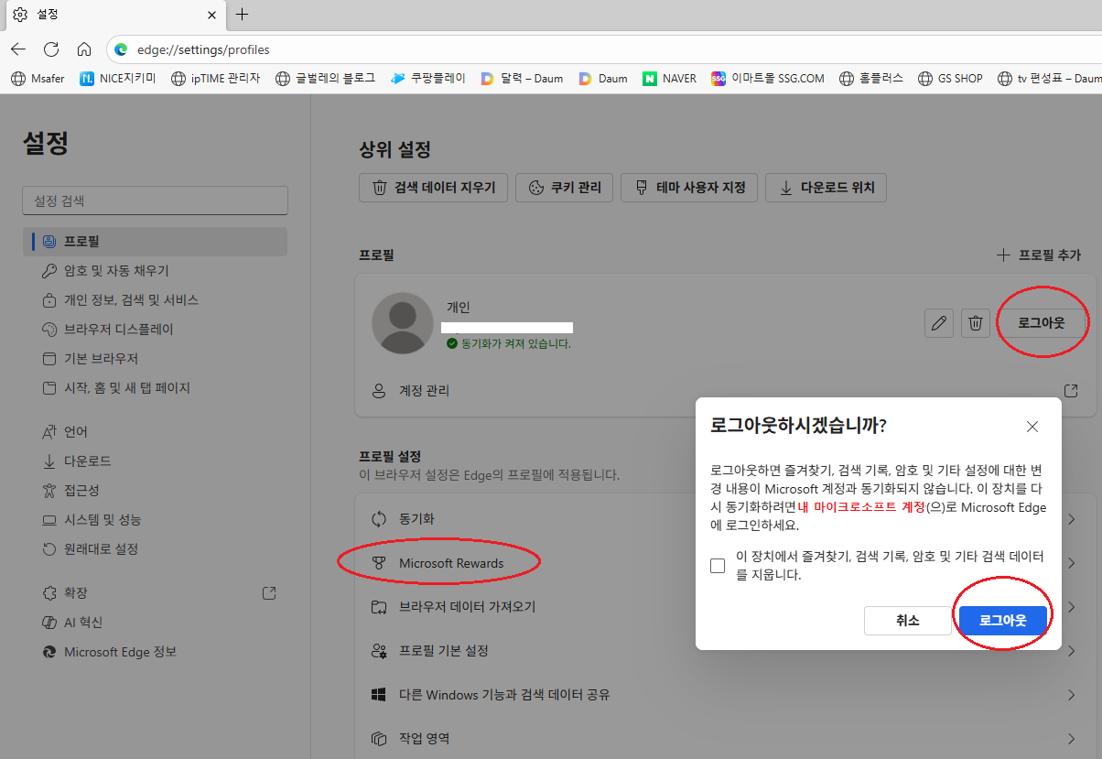This screenshot has height=759, width=1102.
Task: Click 프로필 추가 button
Action: [1038, 255]
